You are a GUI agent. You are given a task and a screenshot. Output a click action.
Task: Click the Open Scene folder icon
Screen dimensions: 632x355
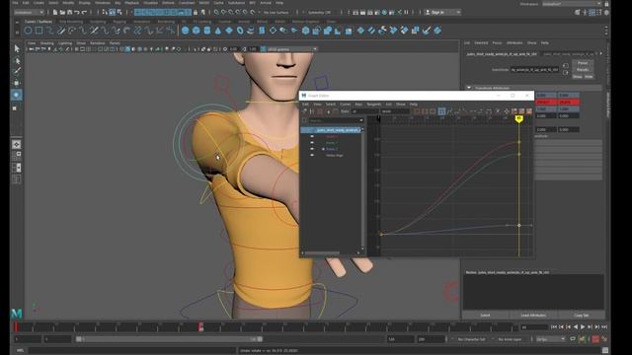click(x=62, y=13)
